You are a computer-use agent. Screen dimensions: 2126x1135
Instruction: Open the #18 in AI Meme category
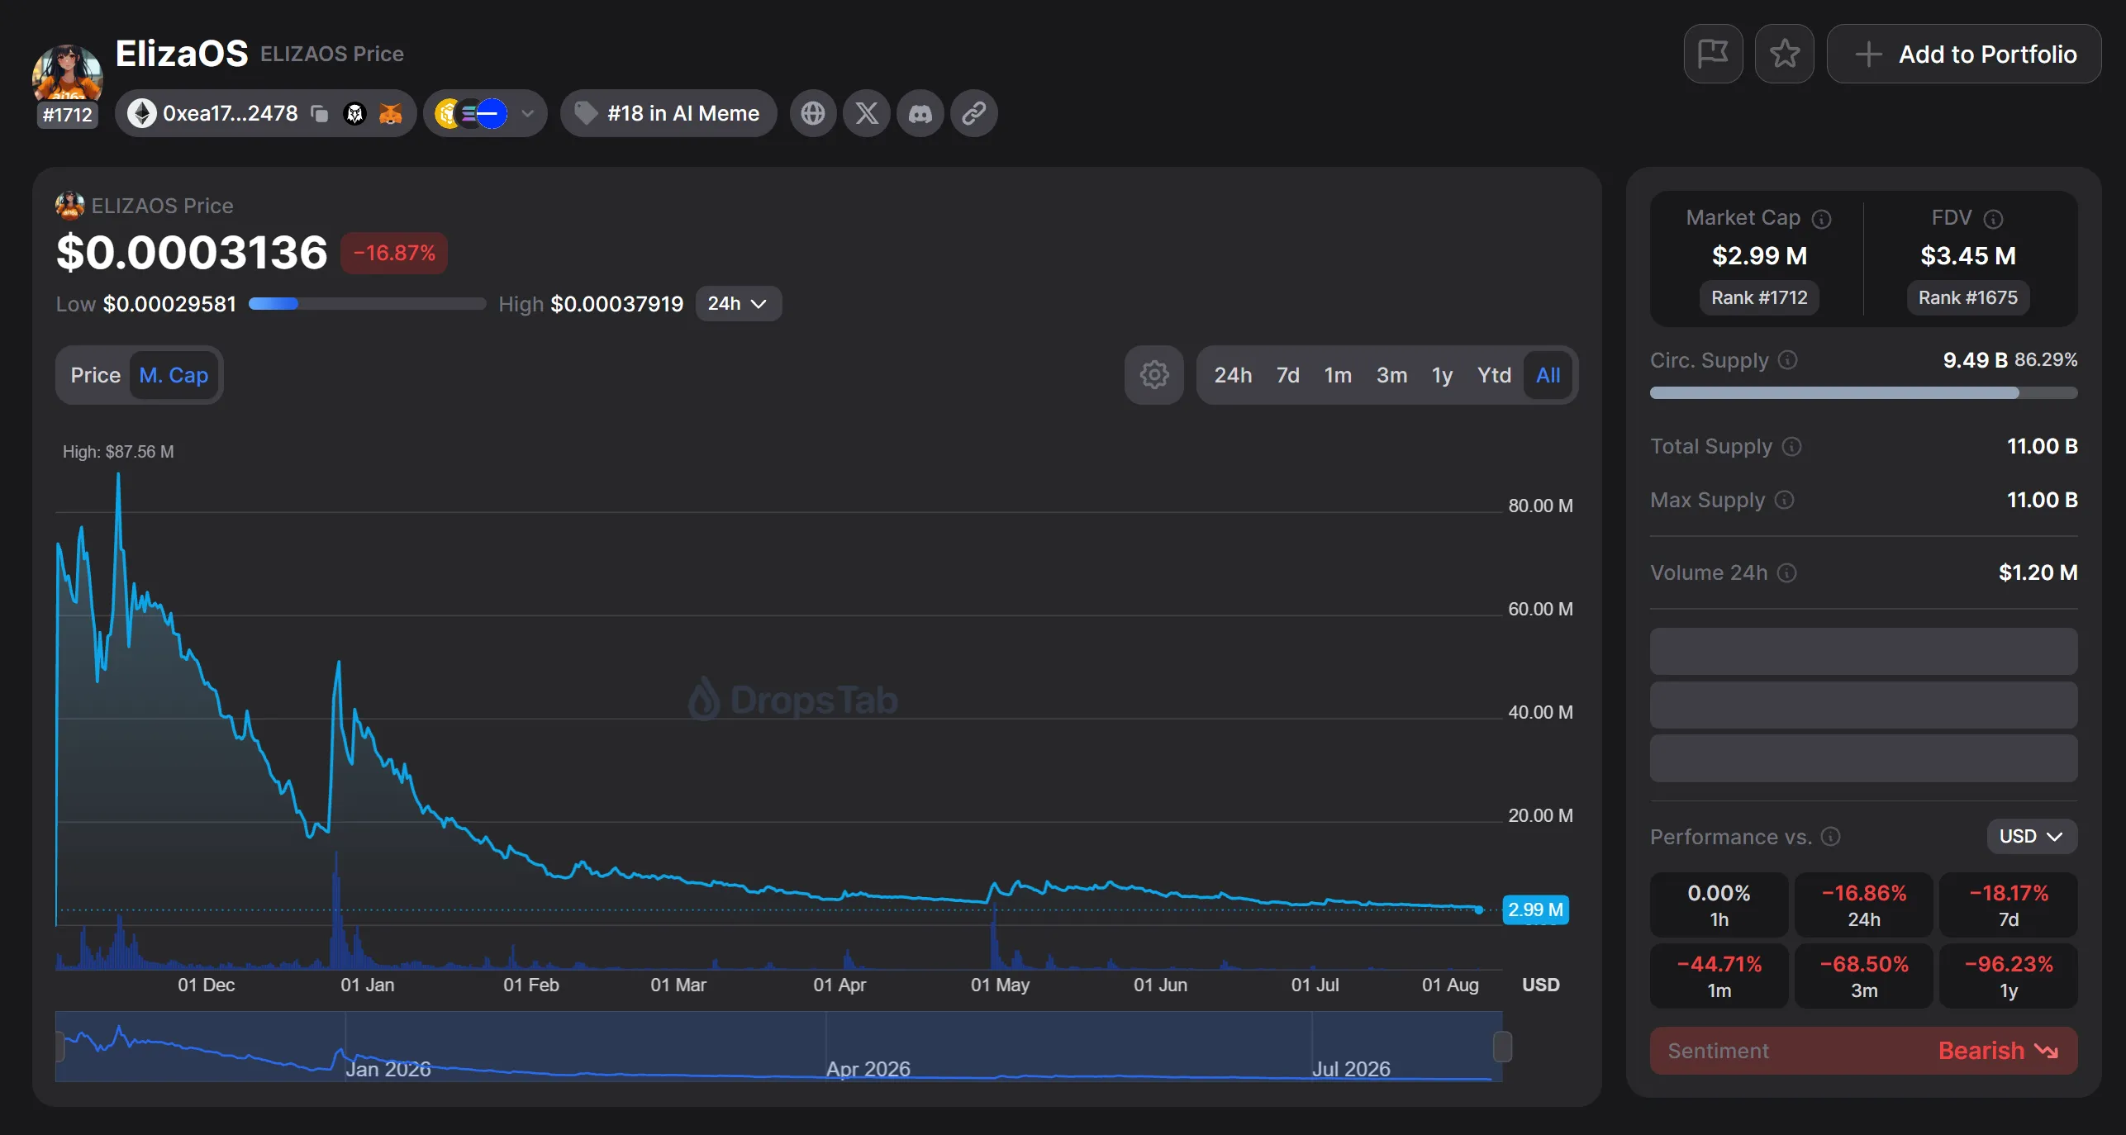[x=668, y=113]
